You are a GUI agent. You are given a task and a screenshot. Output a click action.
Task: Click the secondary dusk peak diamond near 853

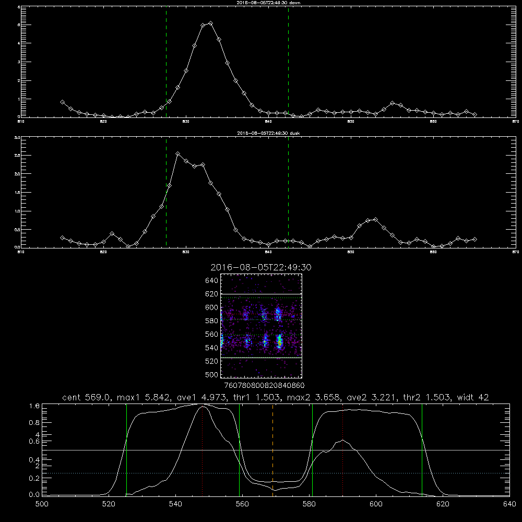click(375, 219)
